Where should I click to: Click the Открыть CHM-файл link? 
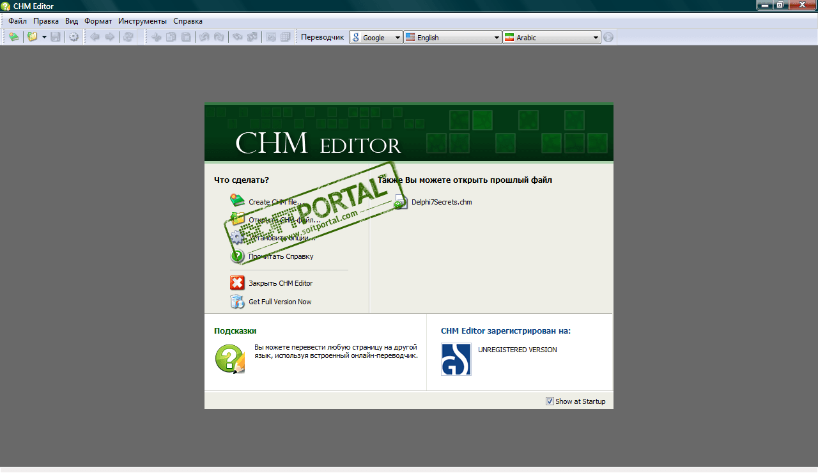pos(284,220)
